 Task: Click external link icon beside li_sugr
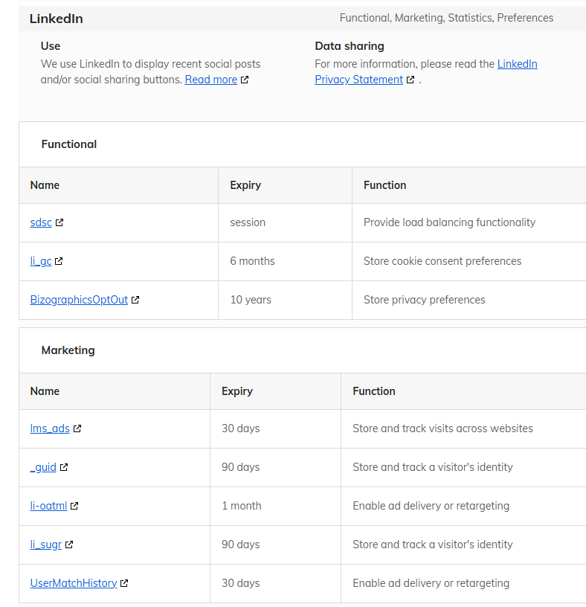point(69,545)
